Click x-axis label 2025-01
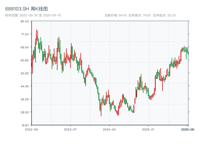 tap(148, 129)
